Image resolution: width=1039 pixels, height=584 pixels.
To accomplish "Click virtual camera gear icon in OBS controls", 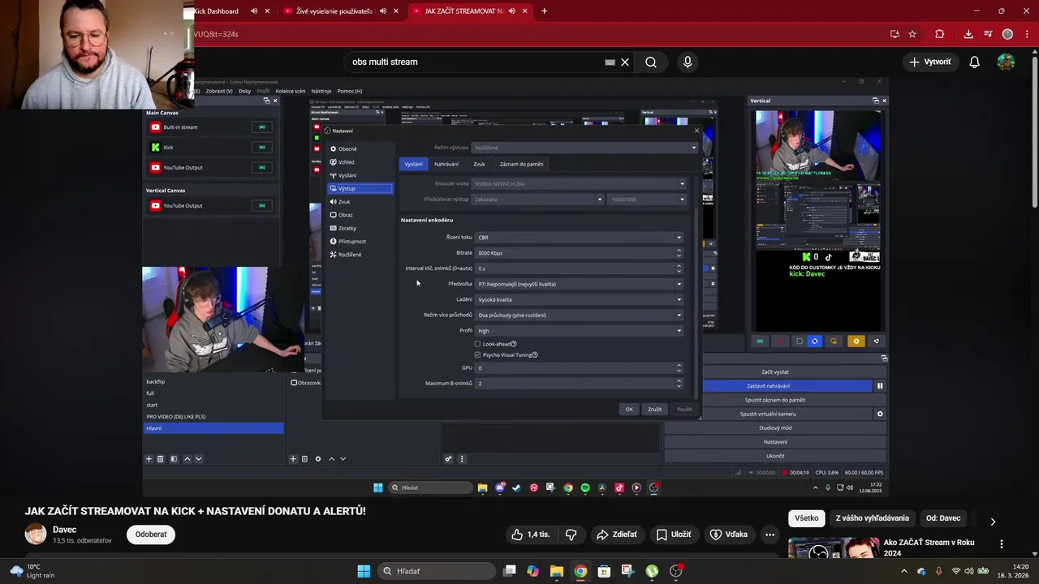I will 880,414.
